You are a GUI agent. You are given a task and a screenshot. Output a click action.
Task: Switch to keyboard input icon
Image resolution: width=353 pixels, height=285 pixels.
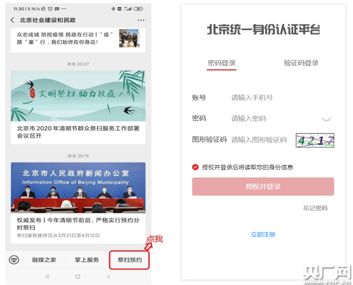click(x=14, y=260)
